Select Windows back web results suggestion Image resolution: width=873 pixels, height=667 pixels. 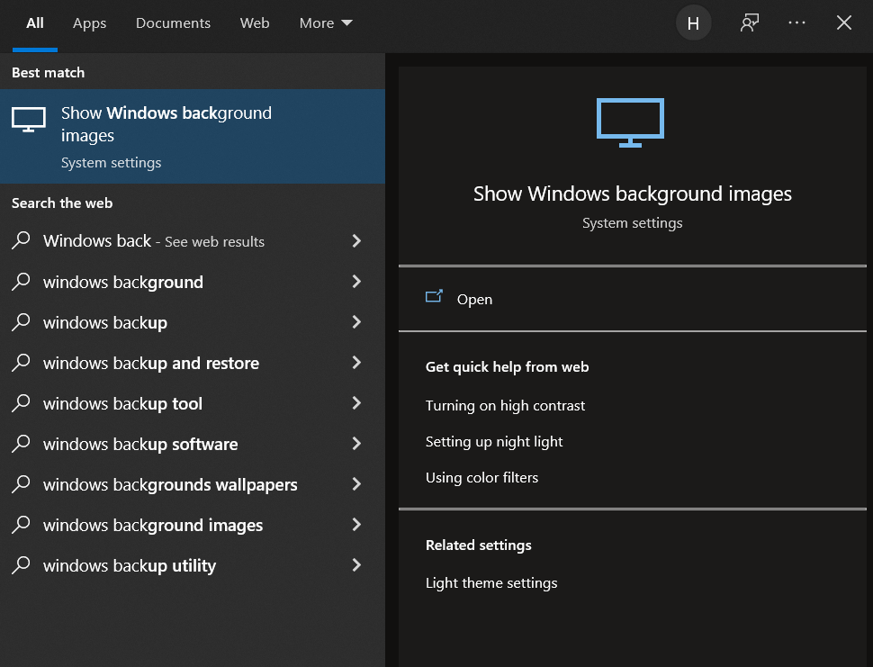pyautogui.click(x=193, y=241)
